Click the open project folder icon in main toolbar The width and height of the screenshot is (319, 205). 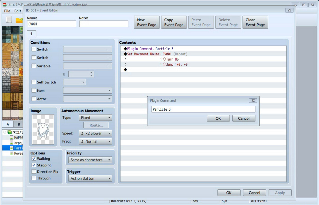tap(19, 20)
